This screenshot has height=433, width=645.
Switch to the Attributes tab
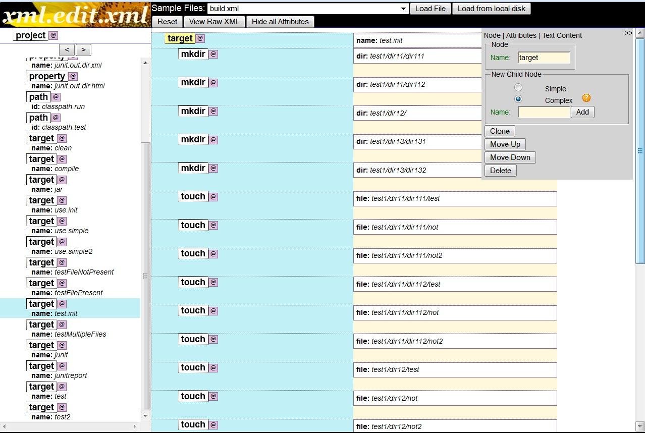[x=521, y=35]
